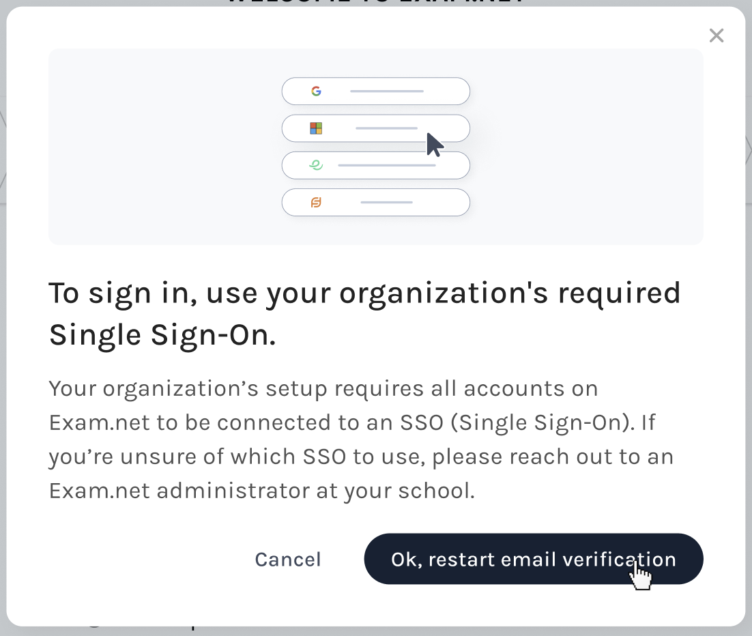Click the Microsoft four-square logo

(x=316, y=128)
